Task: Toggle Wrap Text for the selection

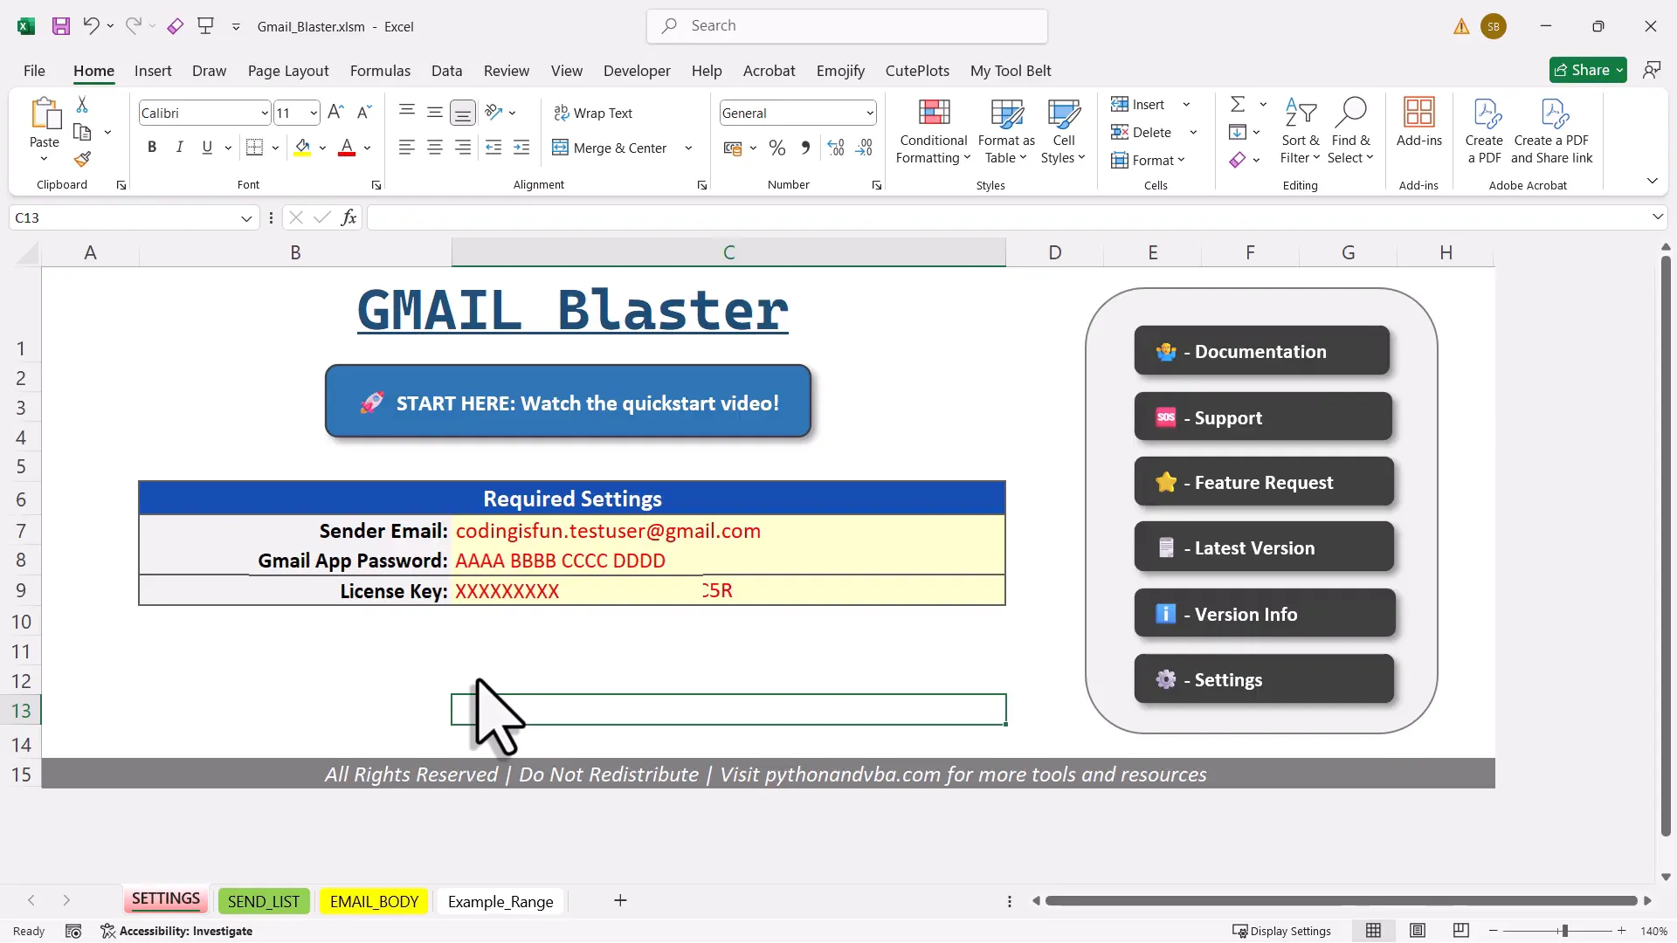Action: click(x=595, y=113)
